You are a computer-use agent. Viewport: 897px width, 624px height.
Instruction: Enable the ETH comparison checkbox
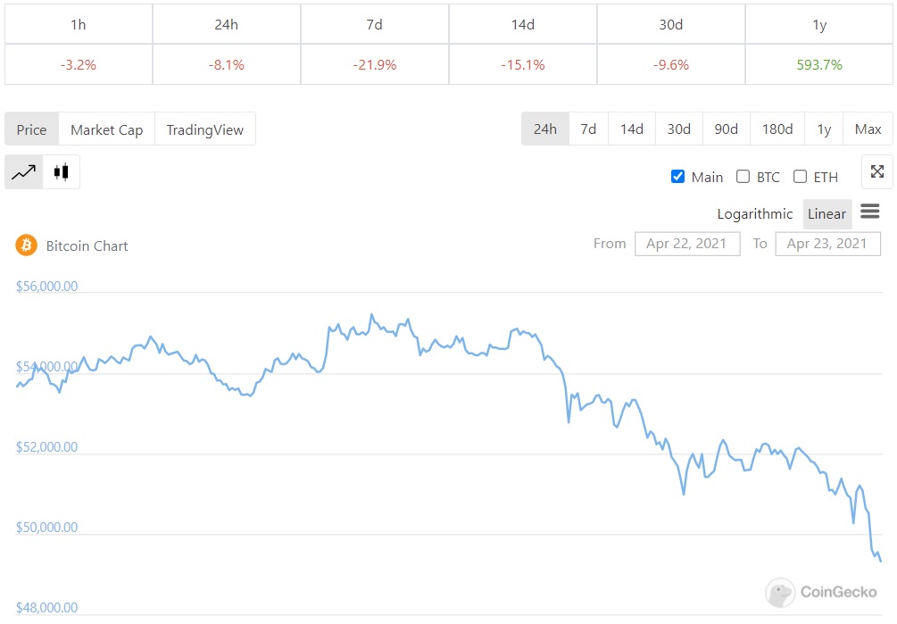800,177
